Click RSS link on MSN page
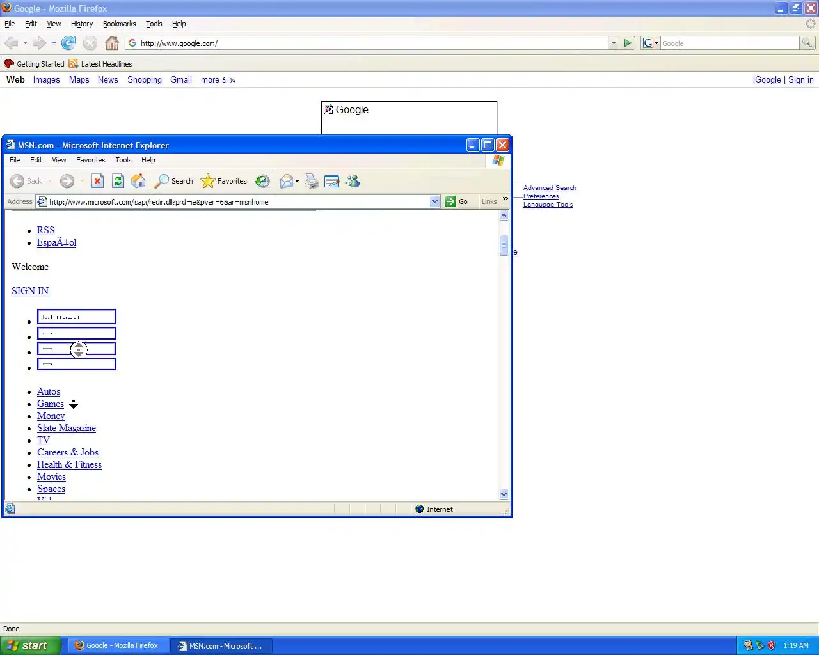Viewport: 819px width, 655px height. (x=46, y=230)
